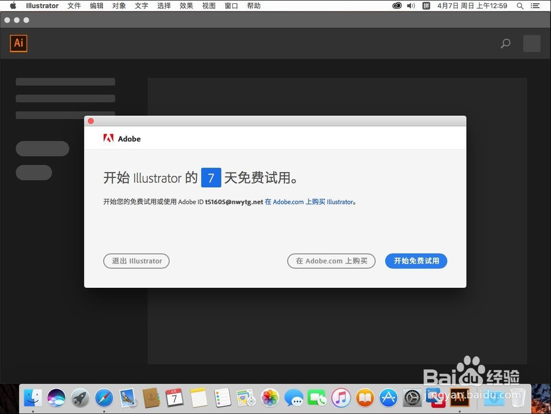Open Contacts book in the Dock
Image resolution: width=551 pixels, height=414 pixels.
tap(151, 398)
